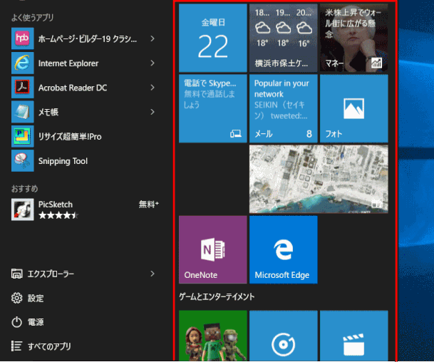
Task: Expand the Homepage Builder 19 jump list arrow
Action: pos(153,38)
